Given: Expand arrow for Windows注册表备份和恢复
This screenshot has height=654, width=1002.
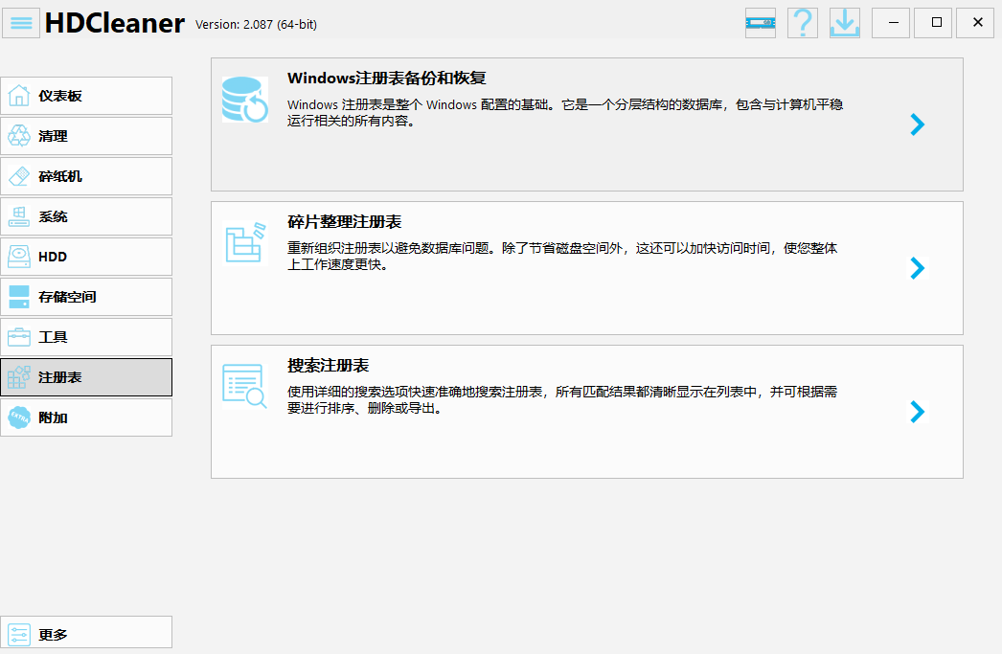Looking at the screenshot, I should tap(918, 124).
